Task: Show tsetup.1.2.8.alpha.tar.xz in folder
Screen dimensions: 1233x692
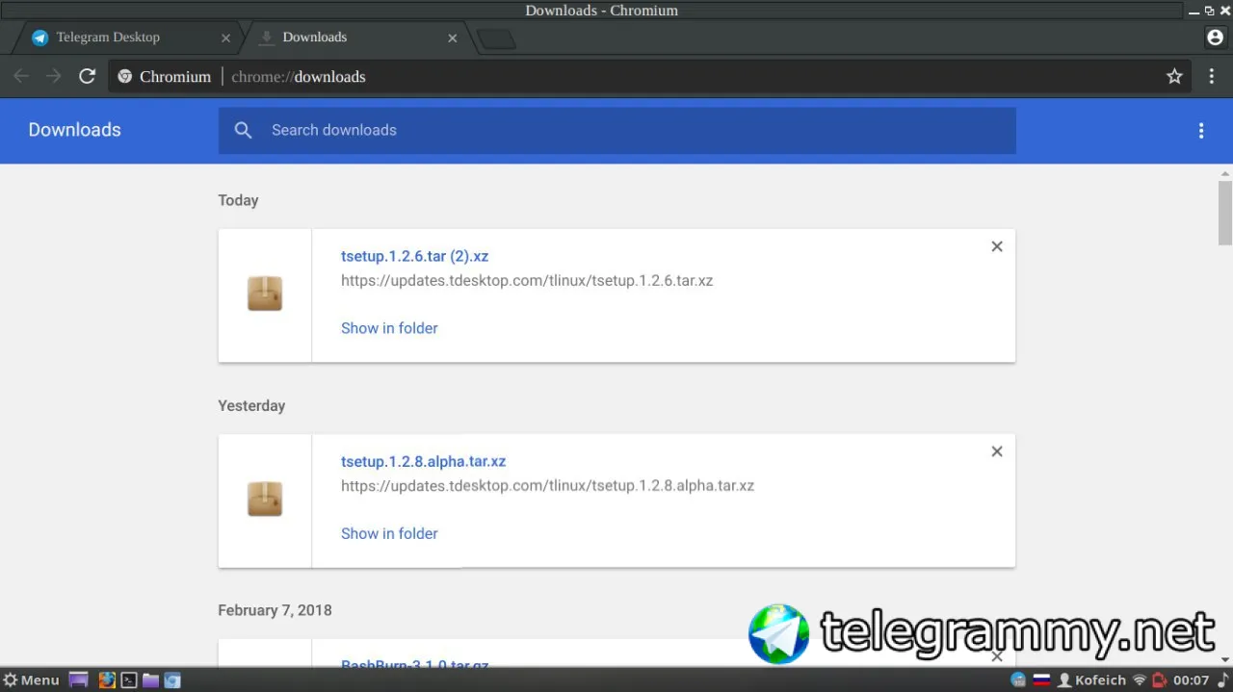Action: (x=389, y=533)
